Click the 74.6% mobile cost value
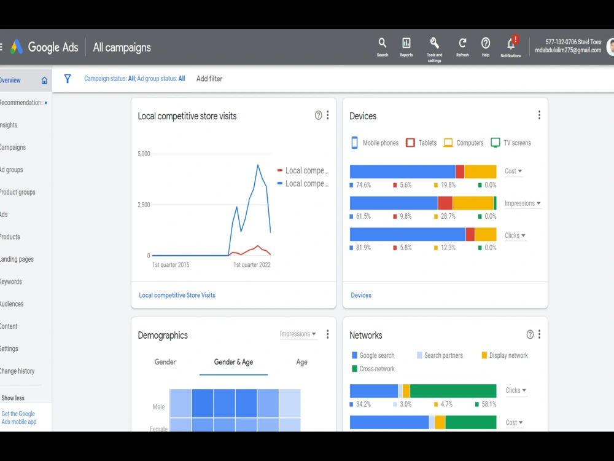Viewport: 614px width, 461px height. pos(363,185)
